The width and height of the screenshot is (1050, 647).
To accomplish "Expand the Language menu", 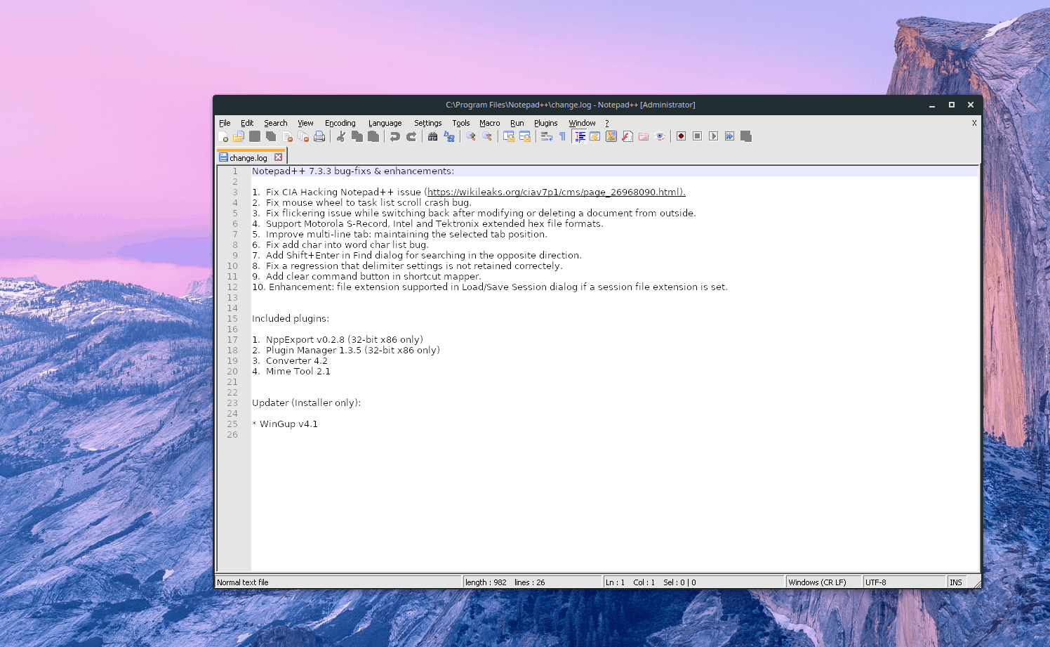I will click(x=385, y=123).
